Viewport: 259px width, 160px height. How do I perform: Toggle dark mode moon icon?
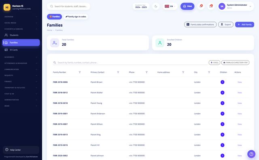156,6
